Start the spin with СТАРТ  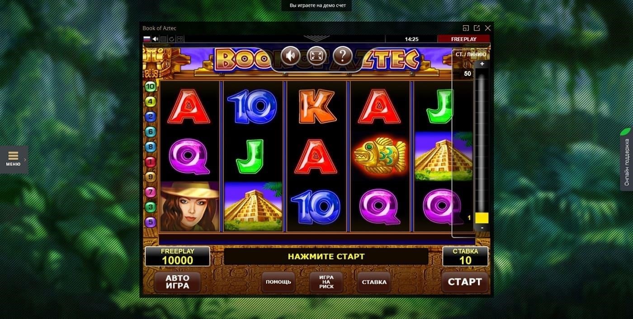tap(465, 282)
